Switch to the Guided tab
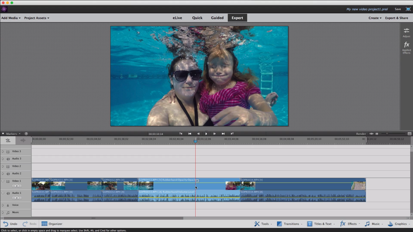 tap(217, 18)
